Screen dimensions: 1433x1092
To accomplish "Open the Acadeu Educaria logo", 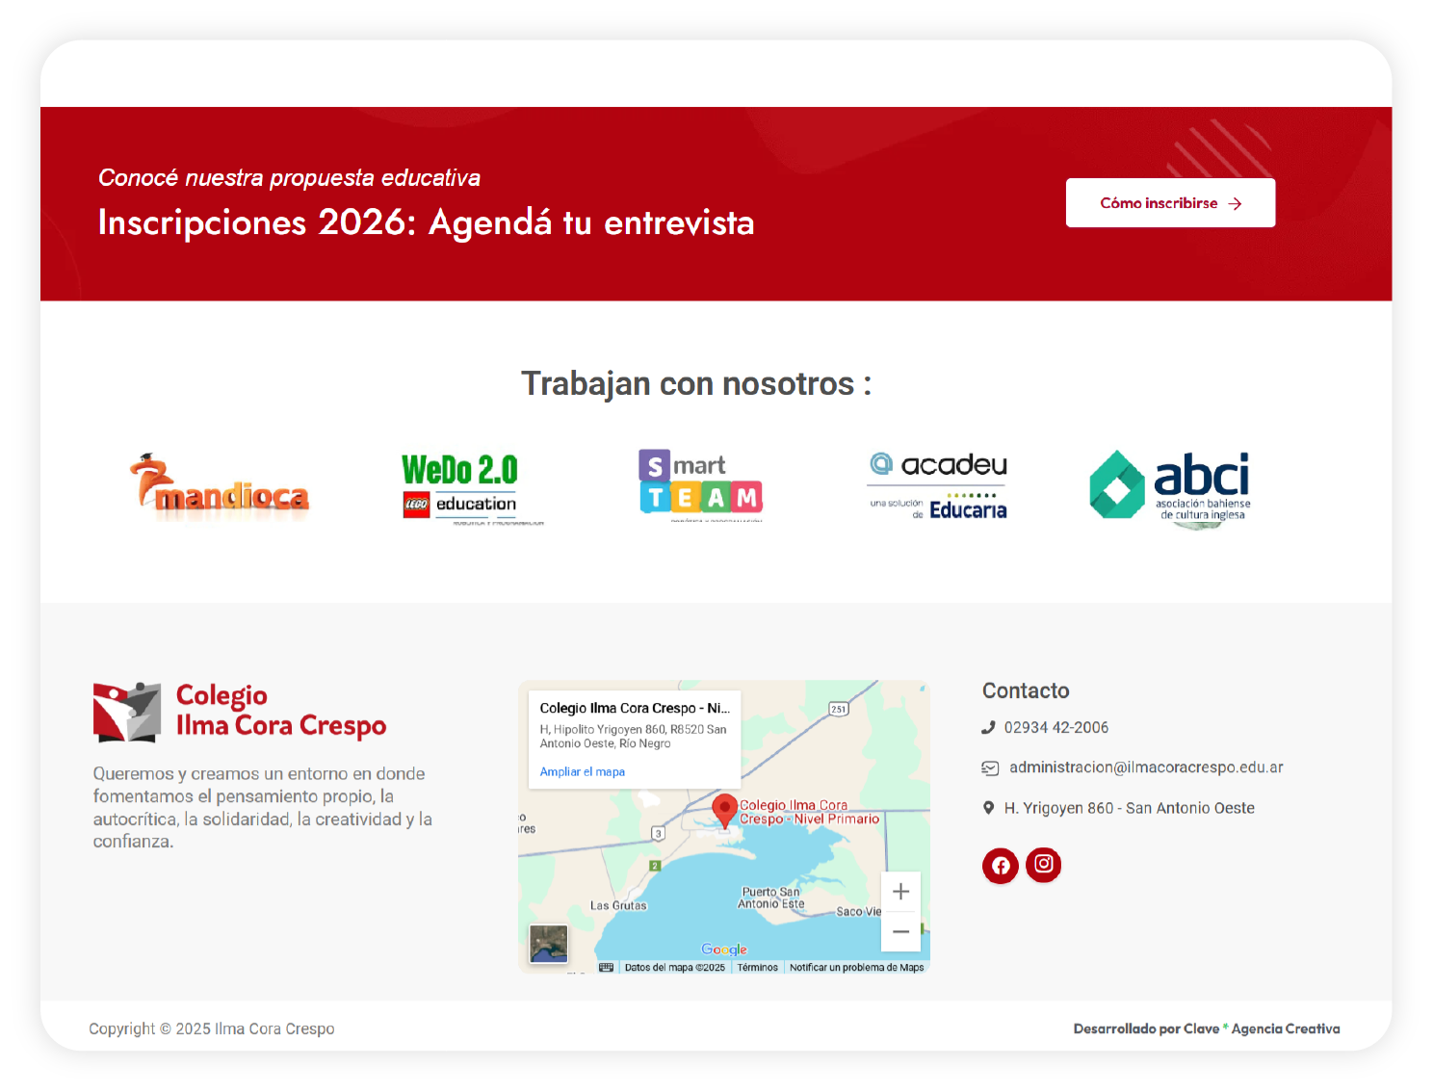I will [x=938, y=486].
